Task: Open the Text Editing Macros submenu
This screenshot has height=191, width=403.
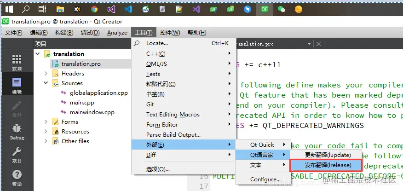Action: point(184,115)
